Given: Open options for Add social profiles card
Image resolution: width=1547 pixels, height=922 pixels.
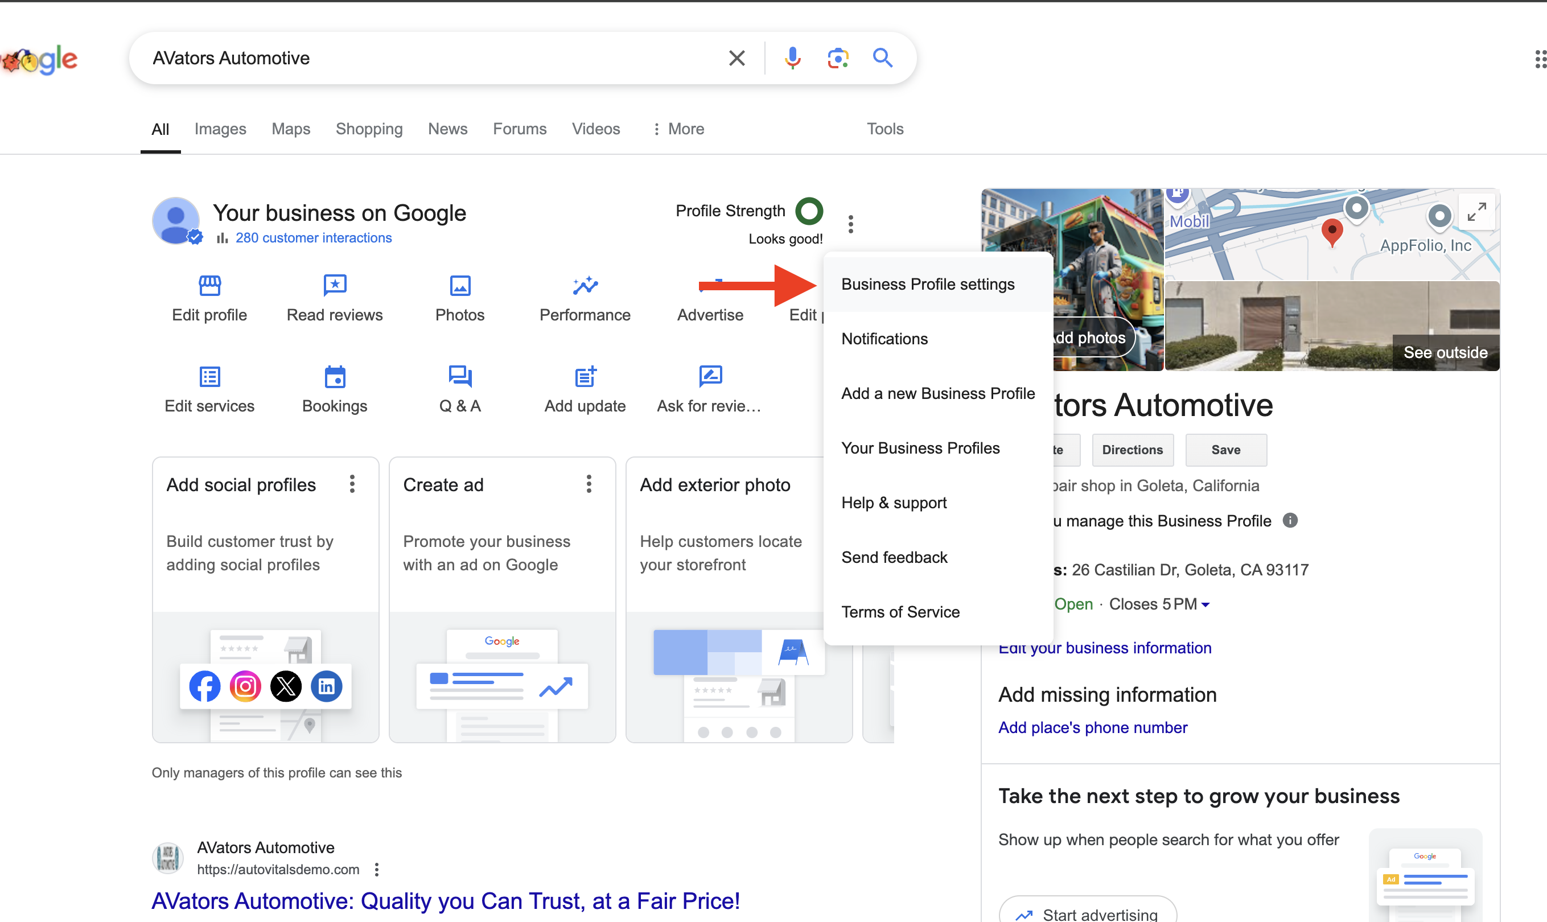Looking at the screenshot, I should 352,484.
